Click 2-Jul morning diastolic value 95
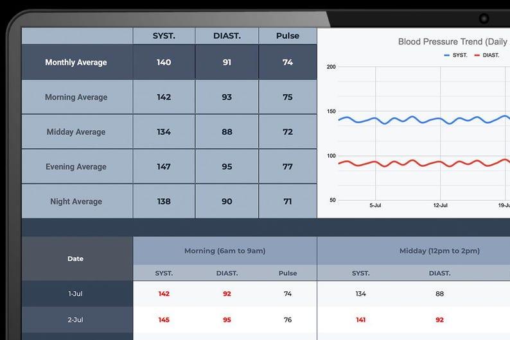 (227, 320)
